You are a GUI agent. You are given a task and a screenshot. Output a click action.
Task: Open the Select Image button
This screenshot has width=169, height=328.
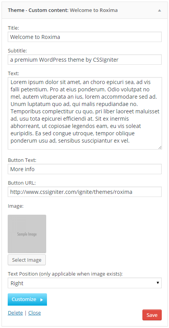pyautogui.click(x=27, y=260)
